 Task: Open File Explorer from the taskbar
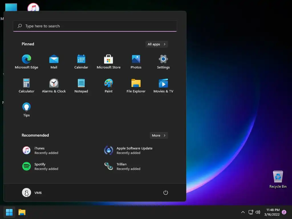(x=22, y=212)
